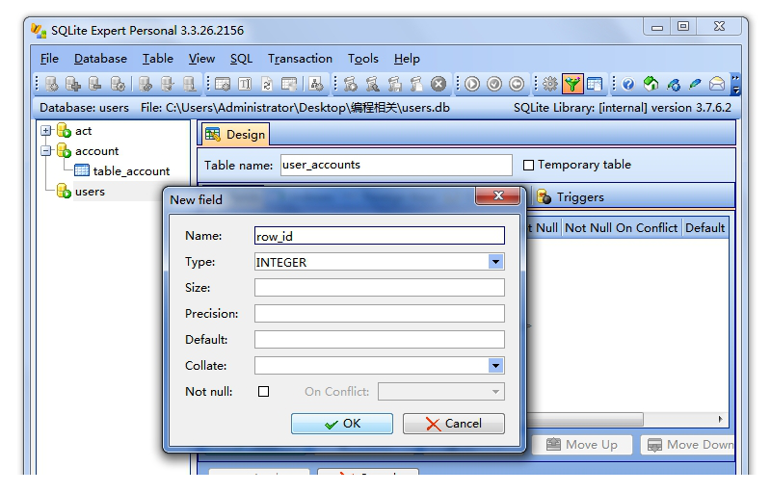This screenshot has height=493, width=771.
Task: Click the document refresh arrows icon
Action: pos(267,85)
